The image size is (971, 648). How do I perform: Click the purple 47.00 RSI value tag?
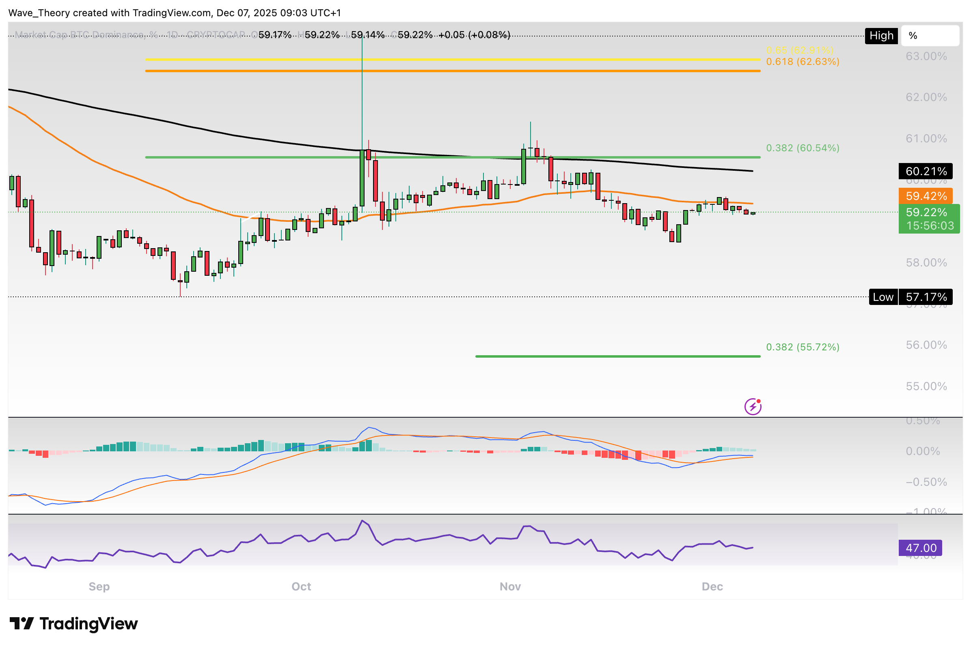pyautogui.click(x=920, y=548)
